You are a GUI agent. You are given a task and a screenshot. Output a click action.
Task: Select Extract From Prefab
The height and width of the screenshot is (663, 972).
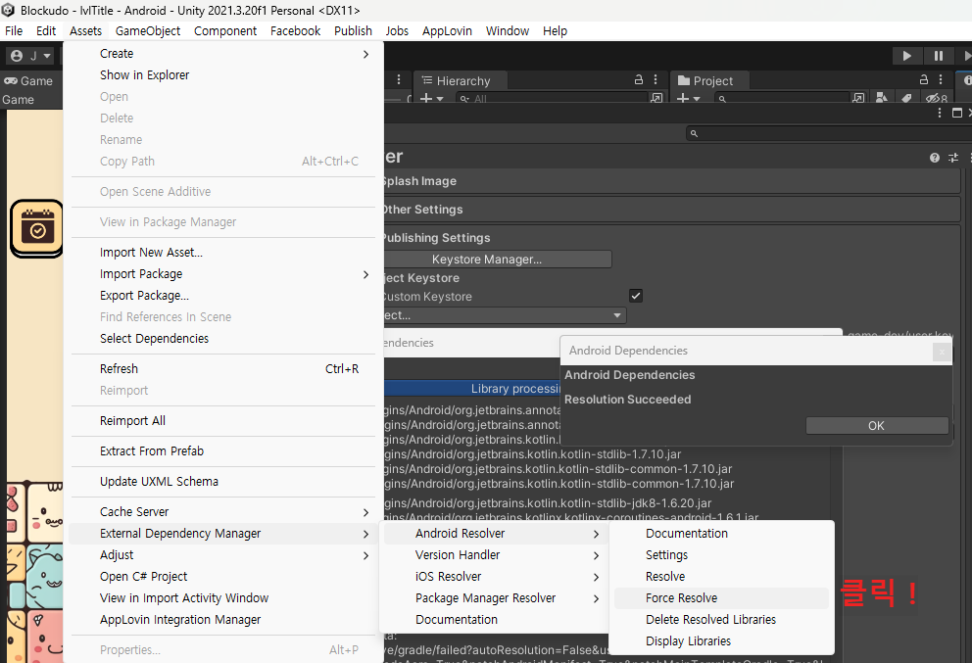point(223,451)
